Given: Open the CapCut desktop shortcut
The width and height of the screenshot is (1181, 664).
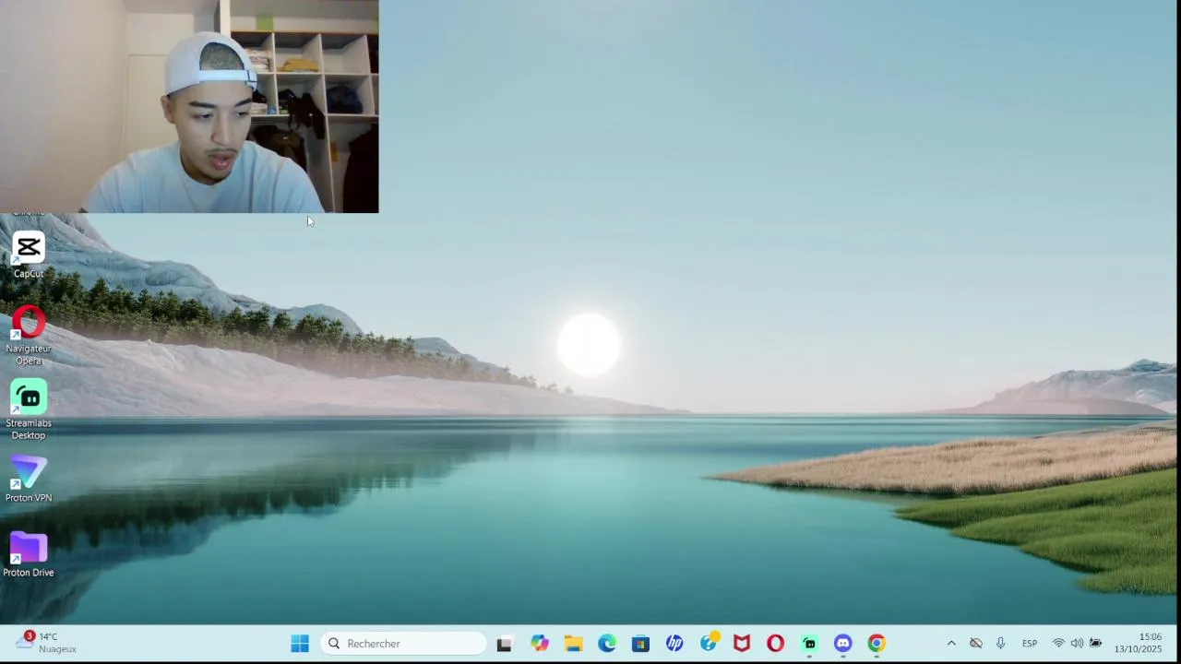Looking at the screenshot, I should point(29,255).
